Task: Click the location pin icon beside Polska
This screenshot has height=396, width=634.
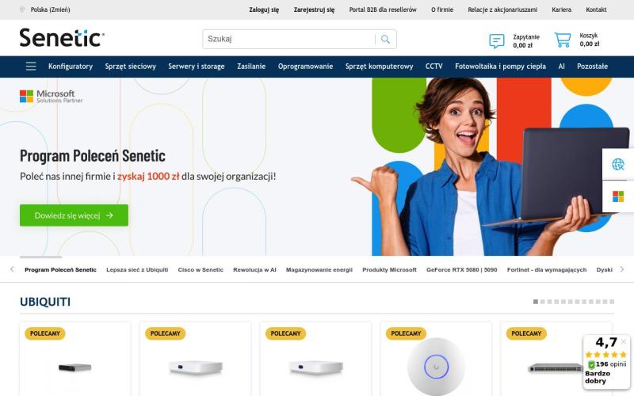Action: click(x=22, y=10)
